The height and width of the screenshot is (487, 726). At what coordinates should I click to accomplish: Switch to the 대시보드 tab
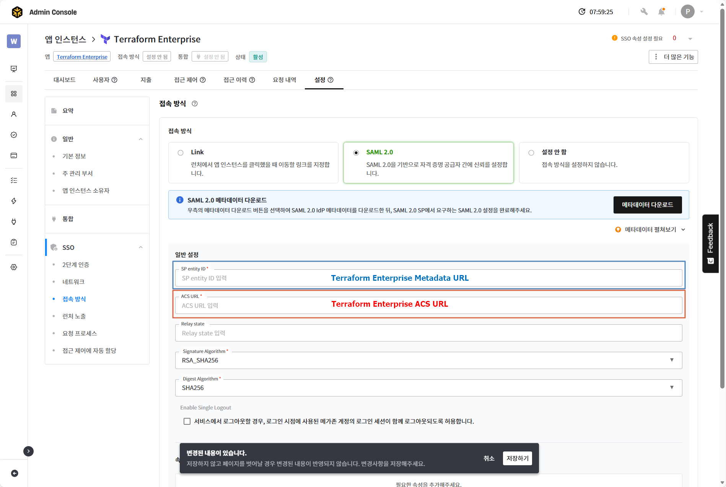[x=64, y=80]
